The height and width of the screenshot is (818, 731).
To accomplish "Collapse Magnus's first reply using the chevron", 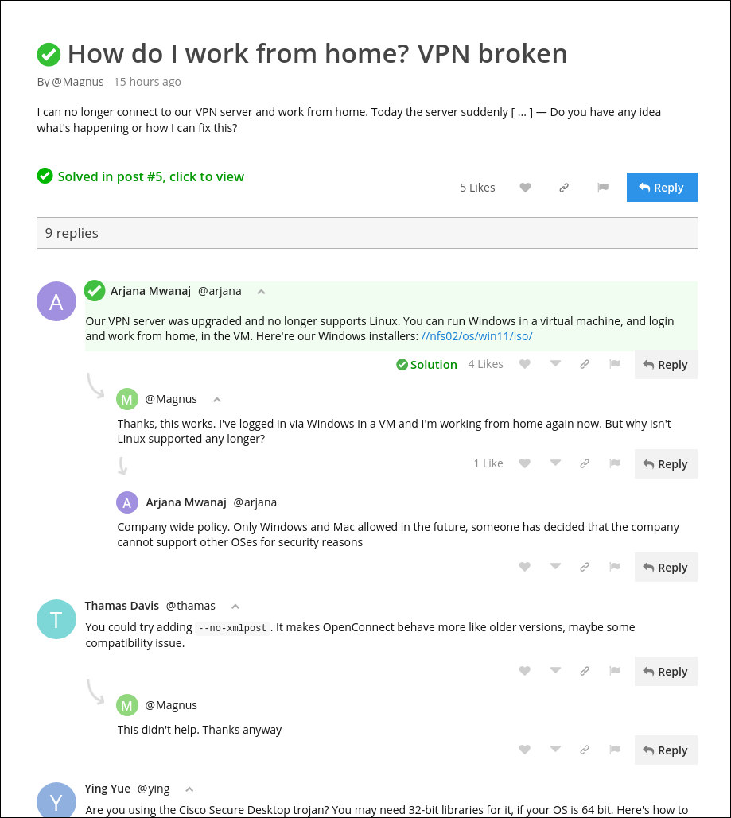I will pos(216,400).
